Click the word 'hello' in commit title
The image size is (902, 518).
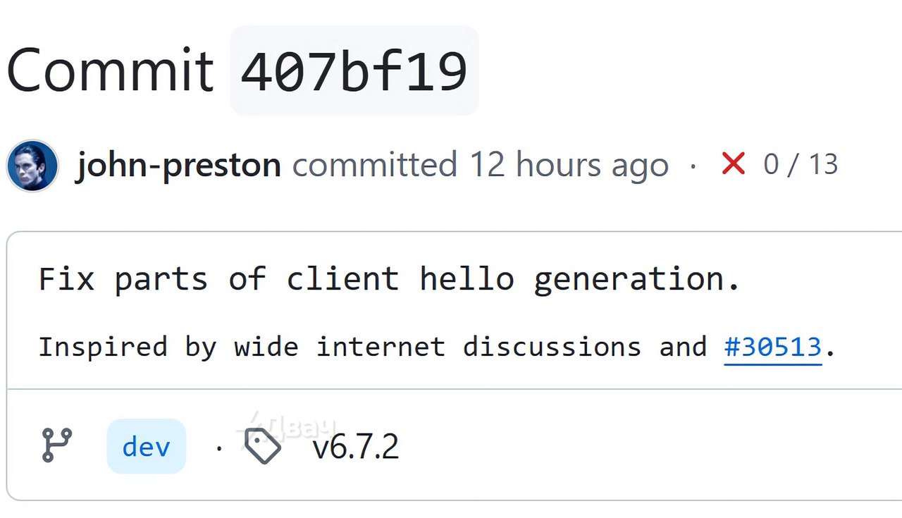pyautogui.click(x=467, y=279)
